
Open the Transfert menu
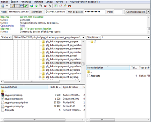(x=38, y=2)
